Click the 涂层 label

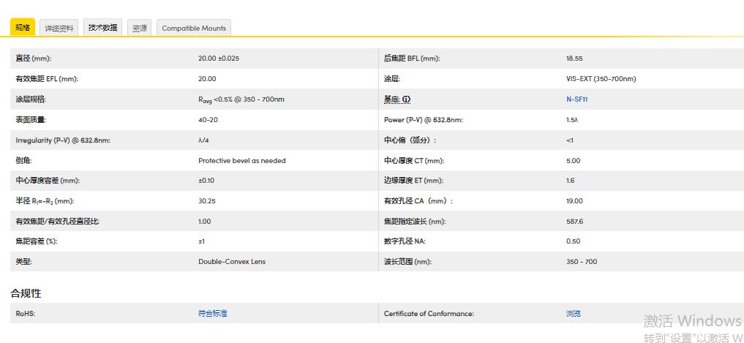392,79
